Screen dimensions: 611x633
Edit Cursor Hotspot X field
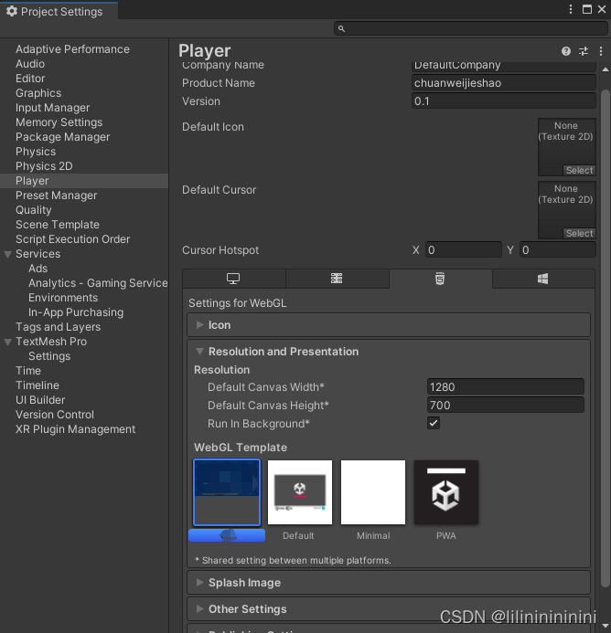point(464,250)
